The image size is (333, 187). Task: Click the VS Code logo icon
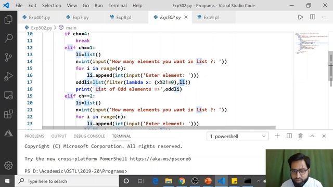click(6, 5)
